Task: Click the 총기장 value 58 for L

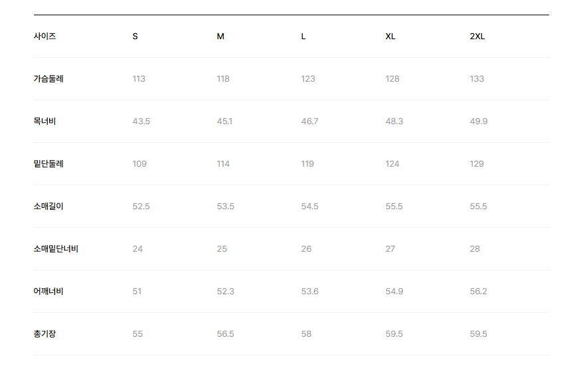Action: (306, 334)
